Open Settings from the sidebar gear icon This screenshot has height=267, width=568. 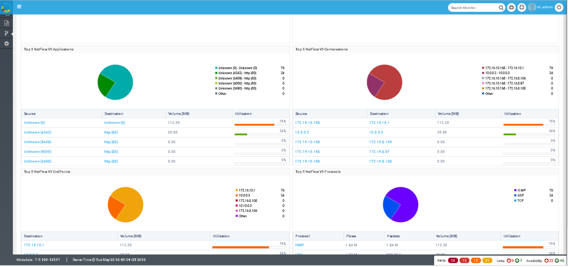(x=6, y=43)
